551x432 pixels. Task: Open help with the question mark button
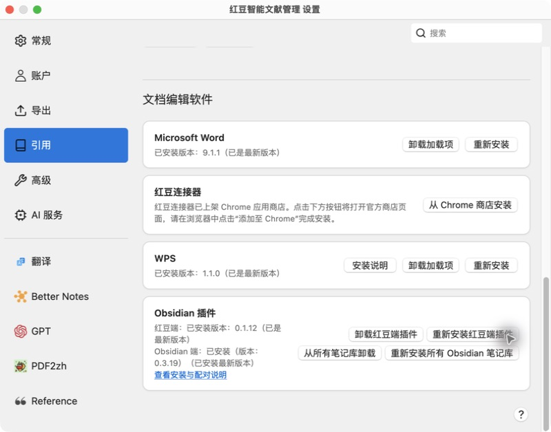521,414
